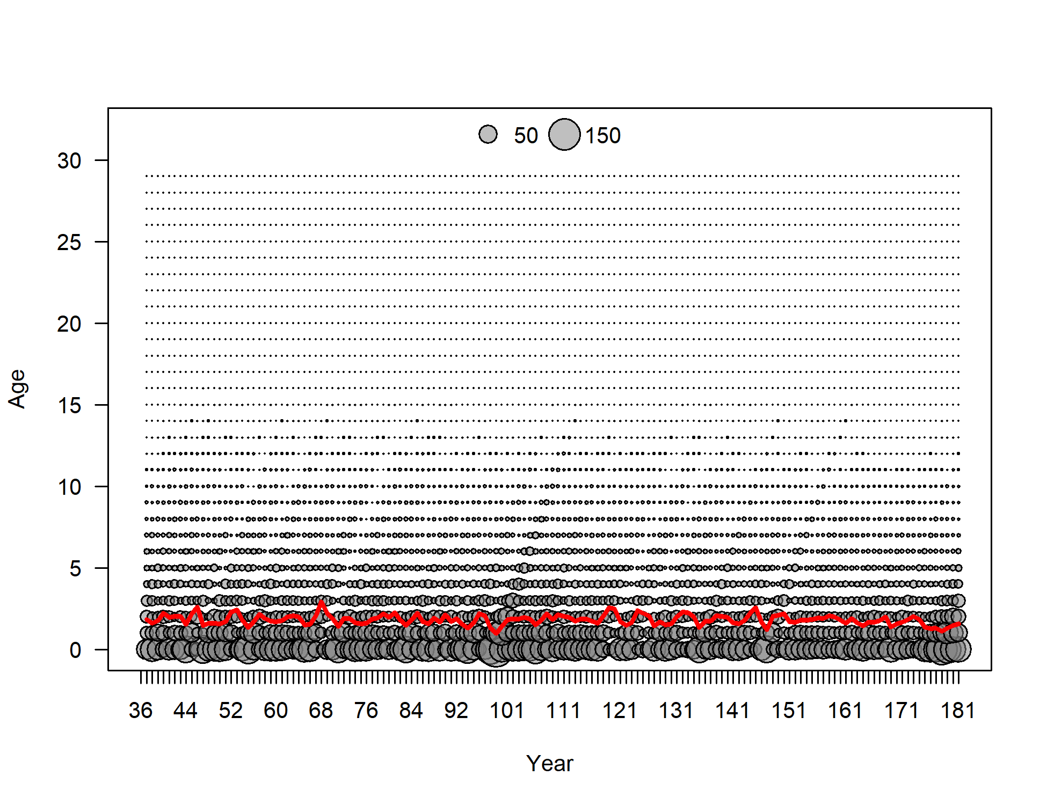
Task: Click x-axis tick label '171'
Action: (901, 710)
